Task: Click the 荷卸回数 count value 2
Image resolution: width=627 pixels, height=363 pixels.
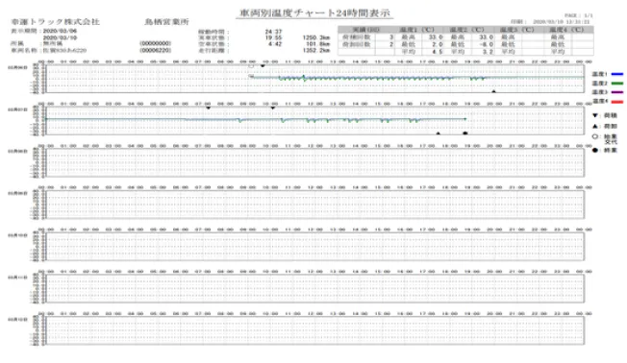Action: pyautogui.click(x=391, y=44)
